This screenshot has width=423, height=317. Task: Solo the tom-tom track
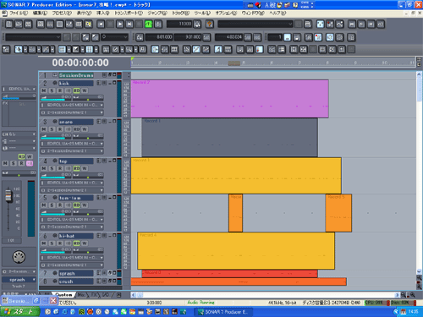click(52, 205)
